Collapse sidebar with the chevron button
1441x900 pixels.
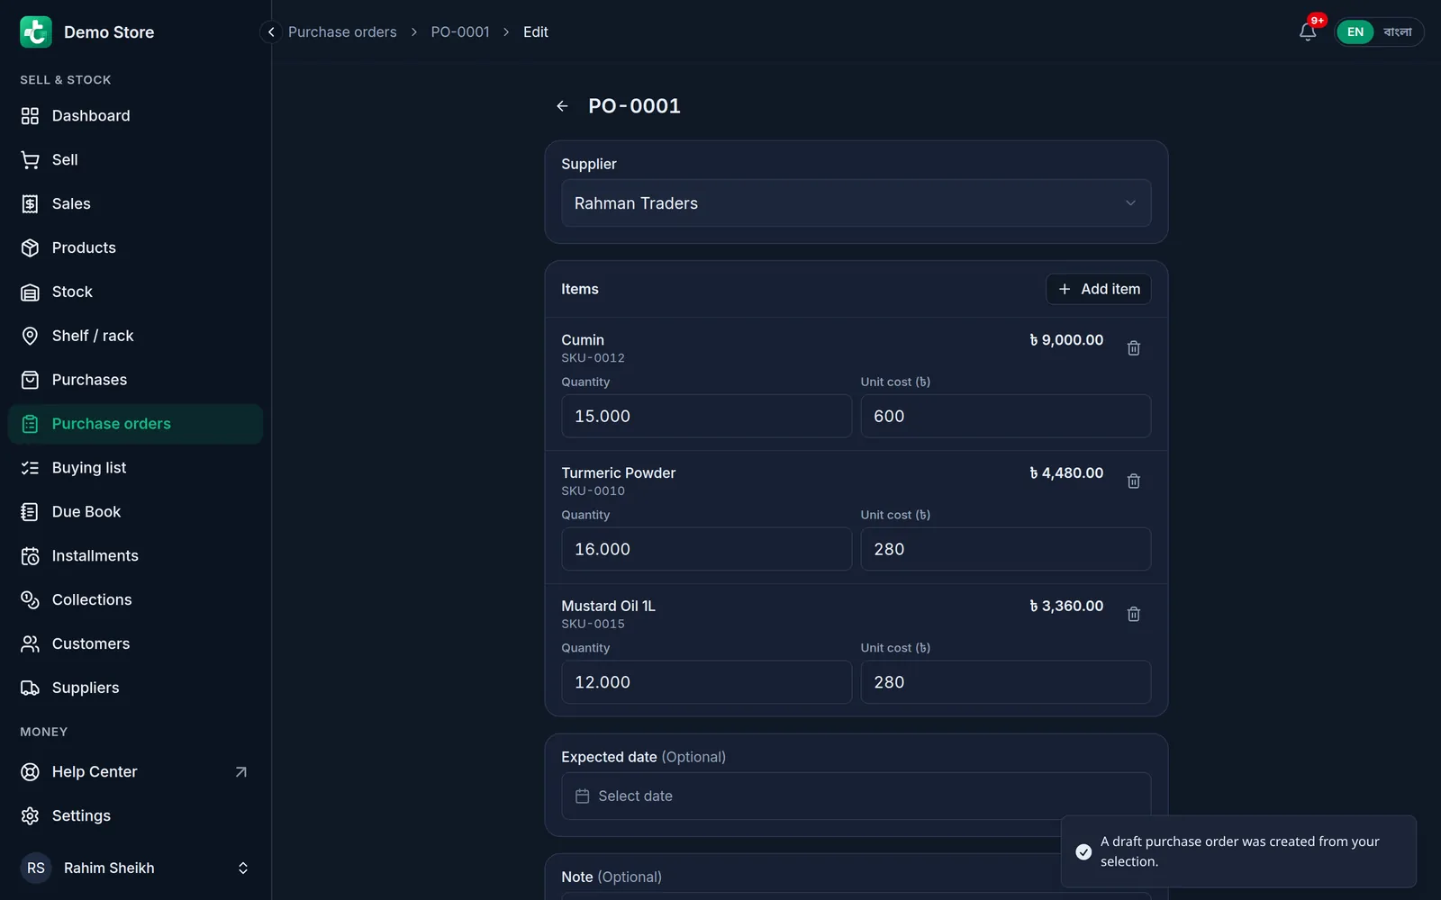point(271,31)
